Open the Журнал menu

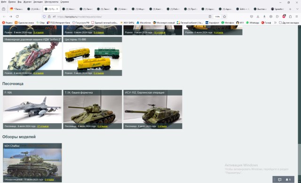point(27,2)
